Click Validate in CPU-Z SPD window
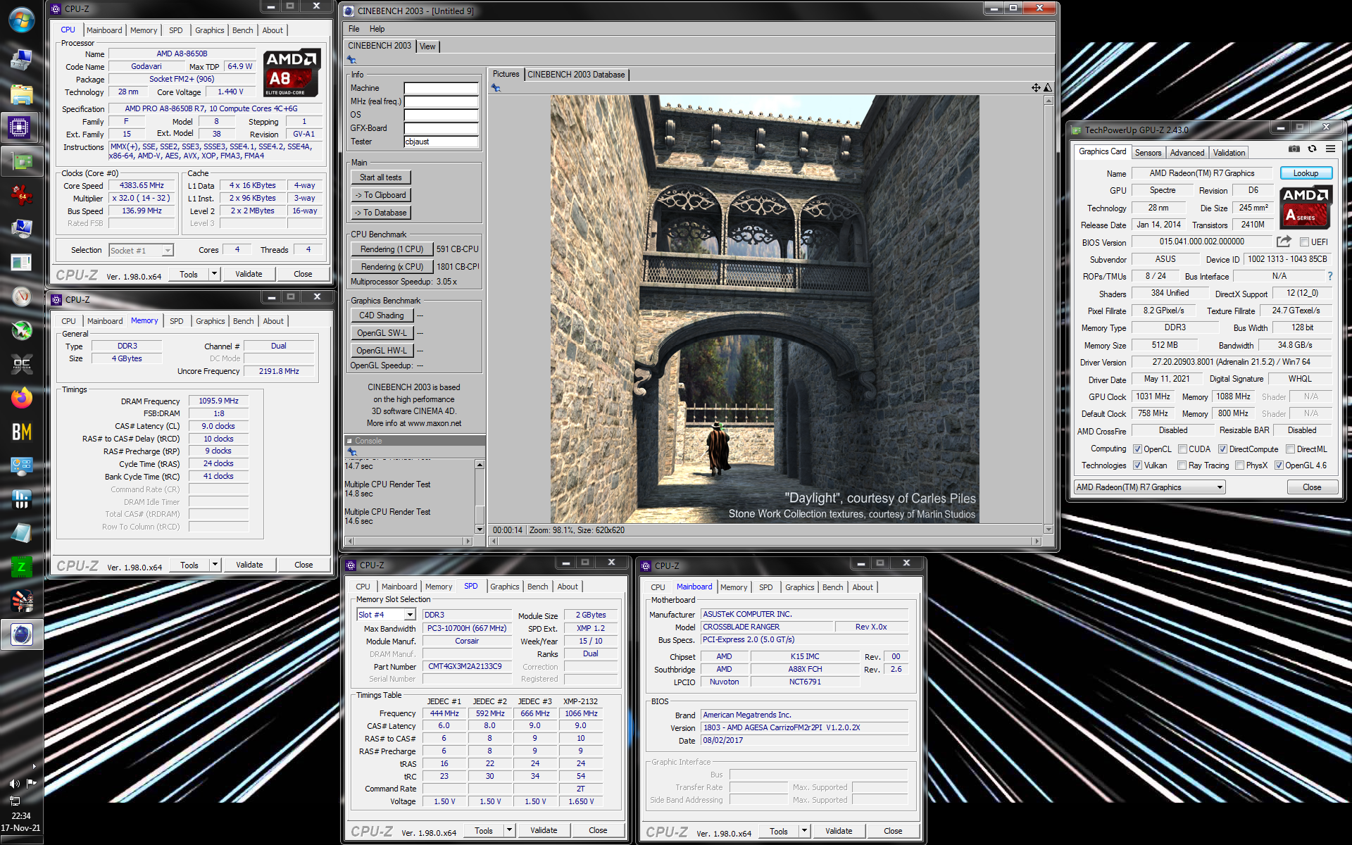 tap(544, 830)
